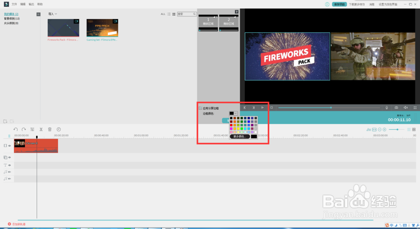Viewport: 420px width, 229px height.
Task: Open the 输出 menu
Action: tap(31, 4)
